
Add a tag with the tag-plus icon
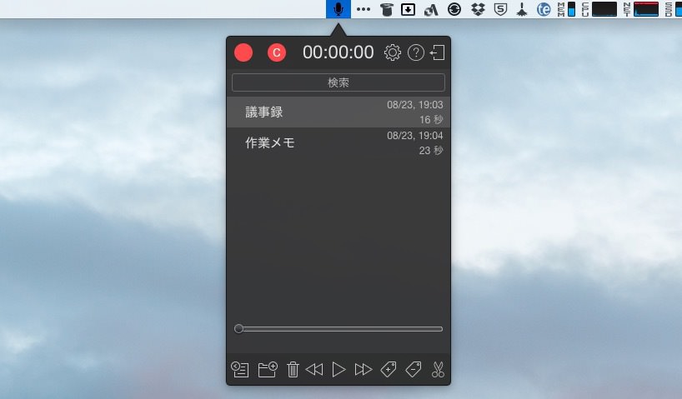pyautogui.click(x=388, y=370)
